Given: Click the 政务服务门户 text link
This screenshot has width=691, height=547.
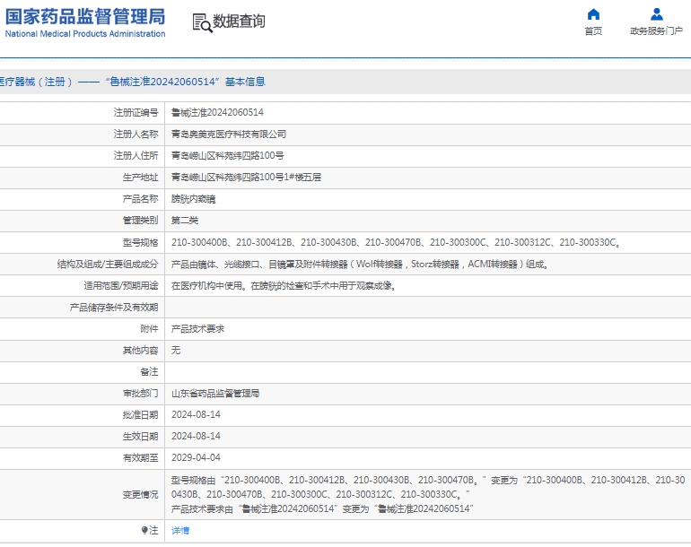Looking at the screenshot, I should [656, 30].
